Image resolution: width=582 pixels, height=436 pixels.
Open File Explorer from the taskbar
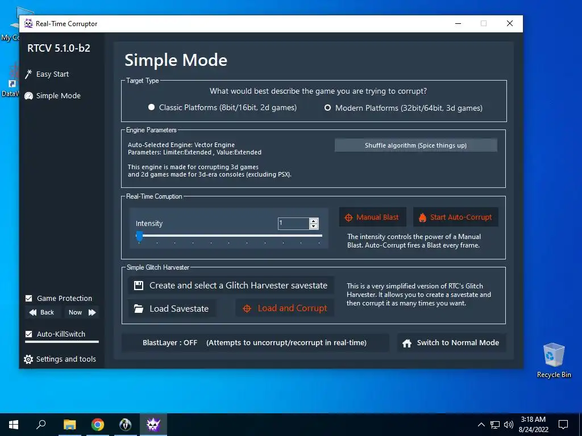(69, 425)
